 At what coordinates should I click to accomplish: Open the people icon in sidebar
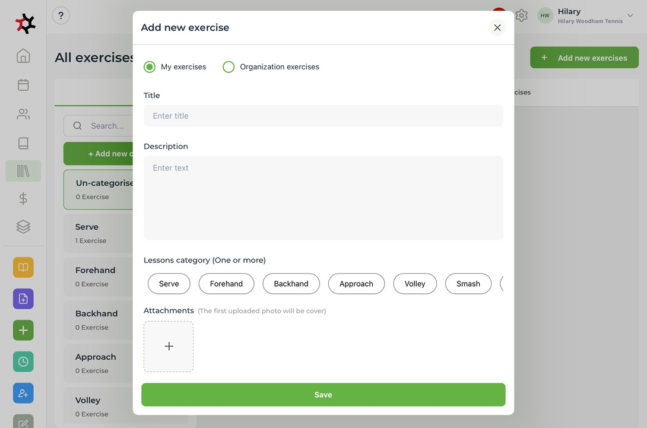click(x=23, y=114)
